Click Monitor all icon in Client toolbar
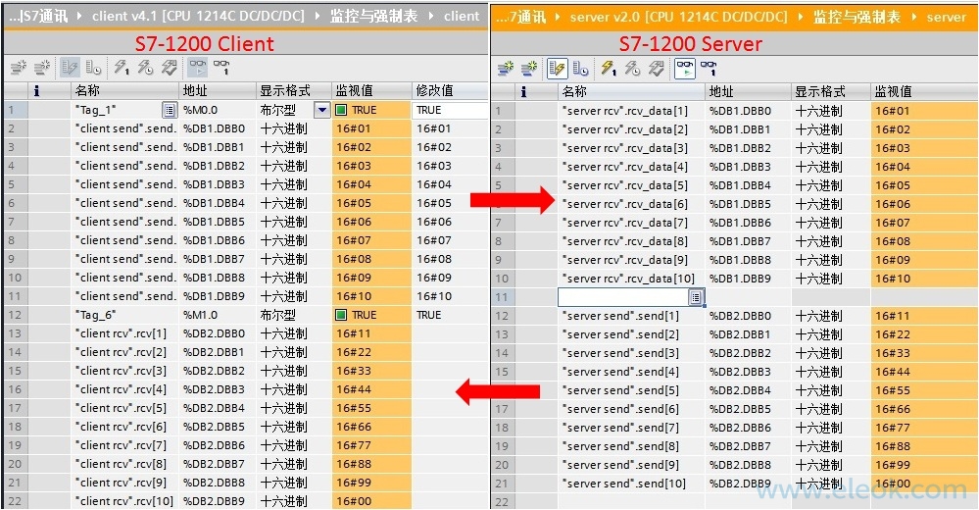The image size is (979, 510). pos(197,68)
